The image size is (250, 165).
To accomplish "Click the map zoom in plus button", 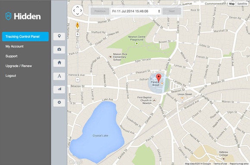I will point(78,34).
